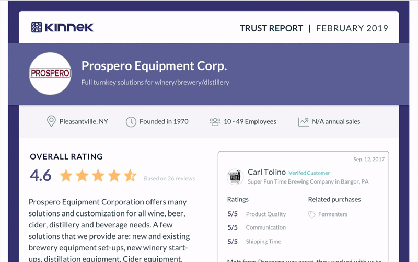The width and height of the screenshot is (418, 262).
Task: Click the Prospero company logo
Action: [50, 73]
